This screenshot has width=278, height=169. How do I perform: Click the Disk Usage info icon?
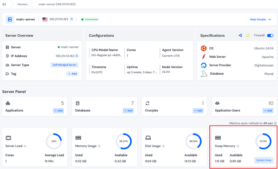click(x=164, y=146)
